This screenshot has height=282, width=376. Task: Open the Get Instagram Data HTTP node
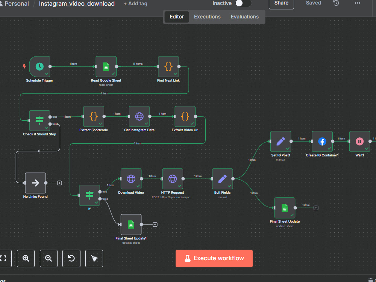(139, 117)
